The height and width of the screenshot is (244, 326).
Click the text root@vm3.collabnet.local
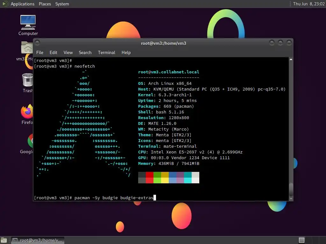[x=169, y=72]
